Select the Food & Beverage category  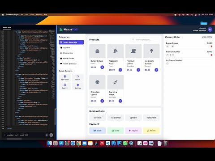[x=71, y=42]
